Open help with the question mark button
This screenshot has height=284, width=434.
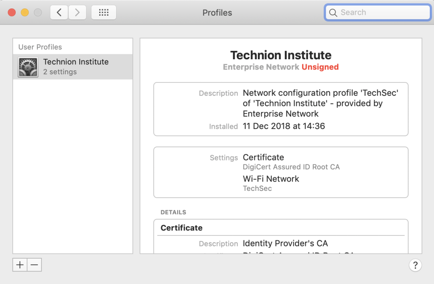click(415, 265)
